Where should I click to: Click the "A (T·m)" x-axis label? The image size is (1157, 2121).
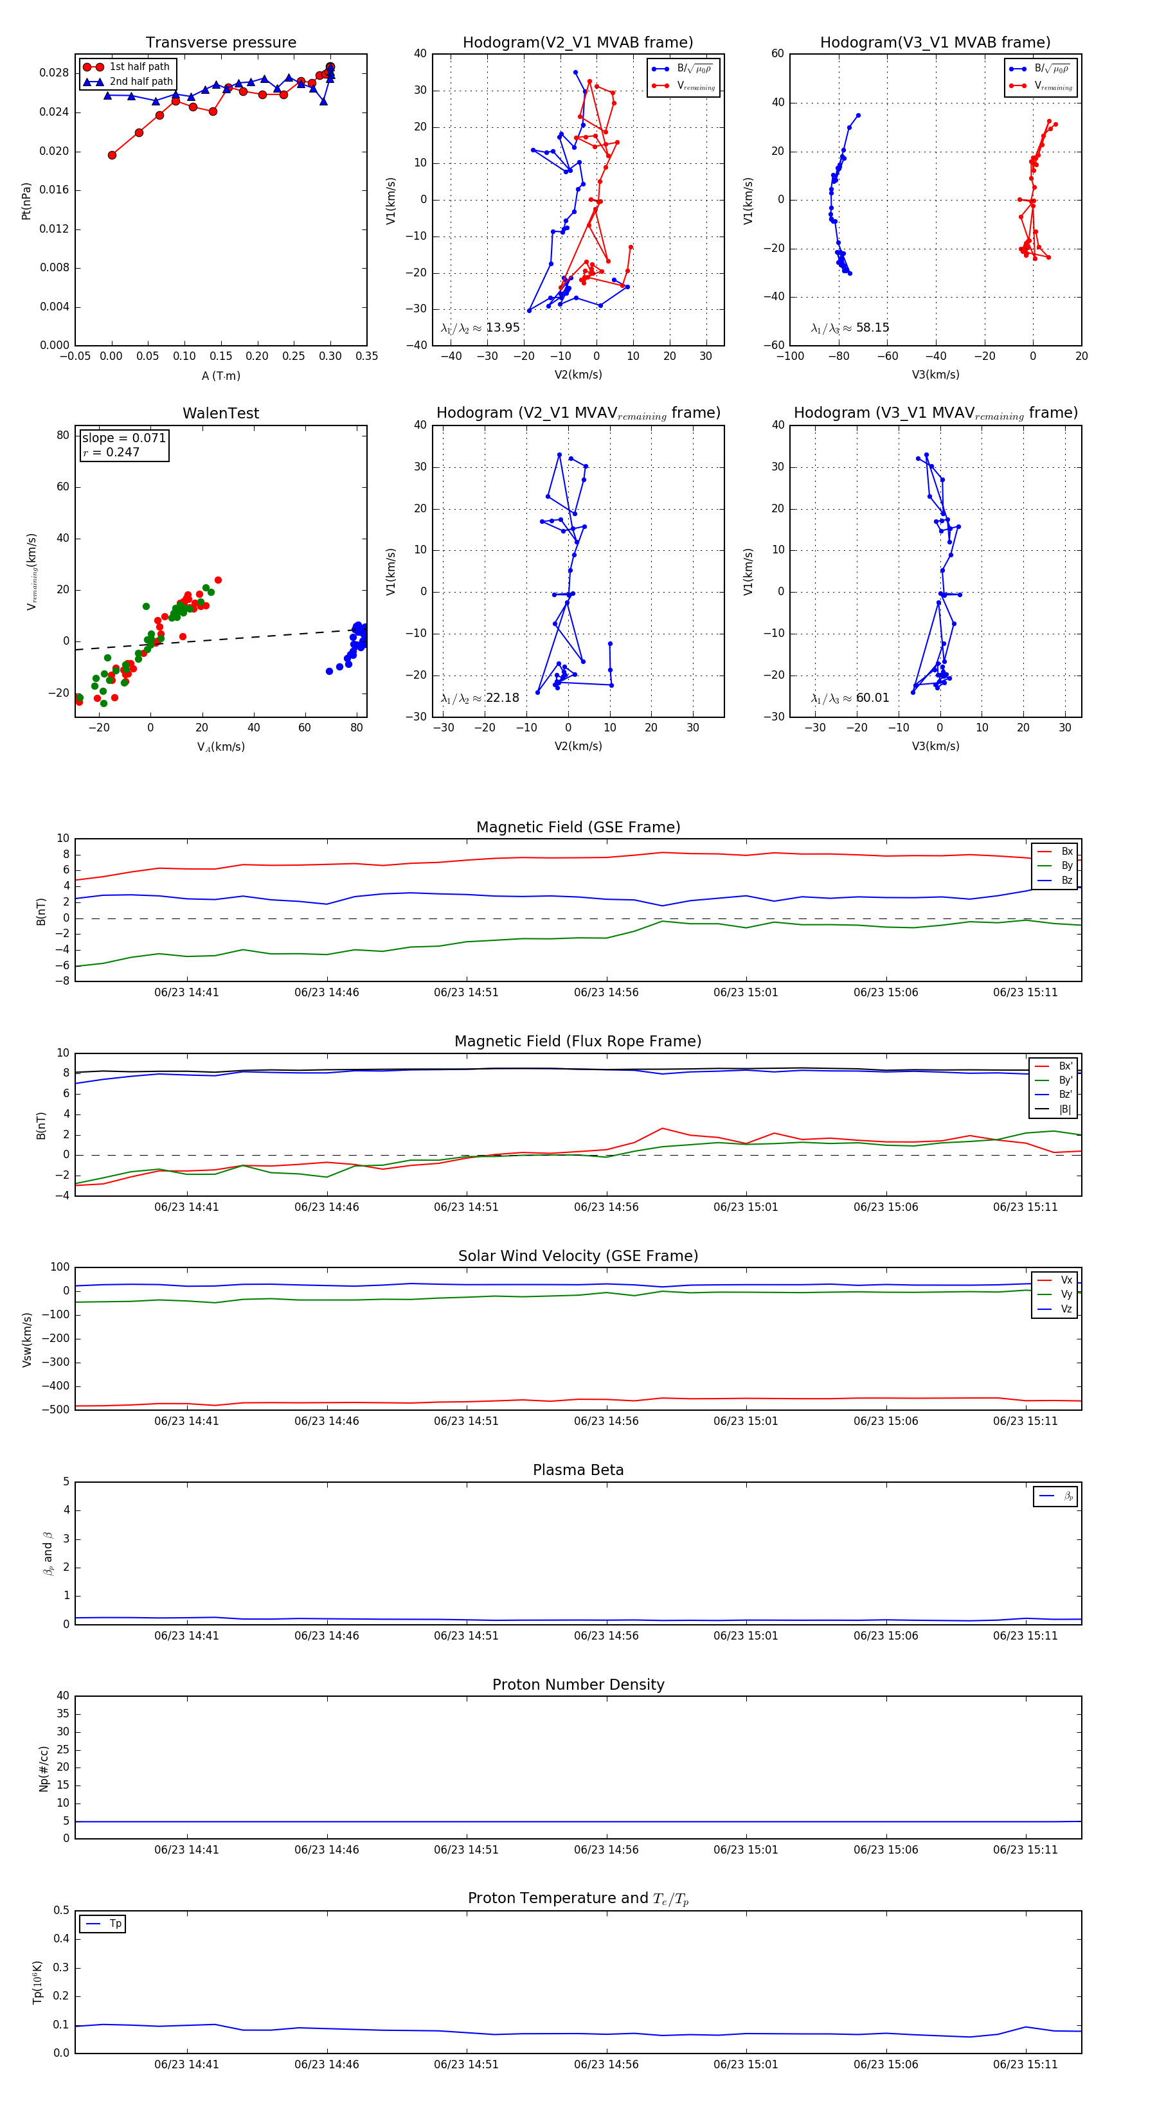pyautogui.click(x=220, y=376)
